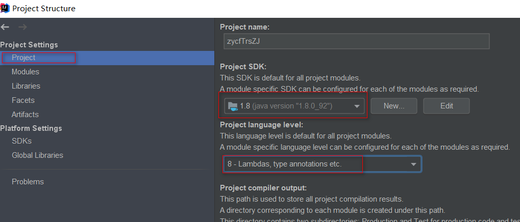The image size is (520, 222).
Task: Go forward using the right arrow
Action: [x=22, y=27]
